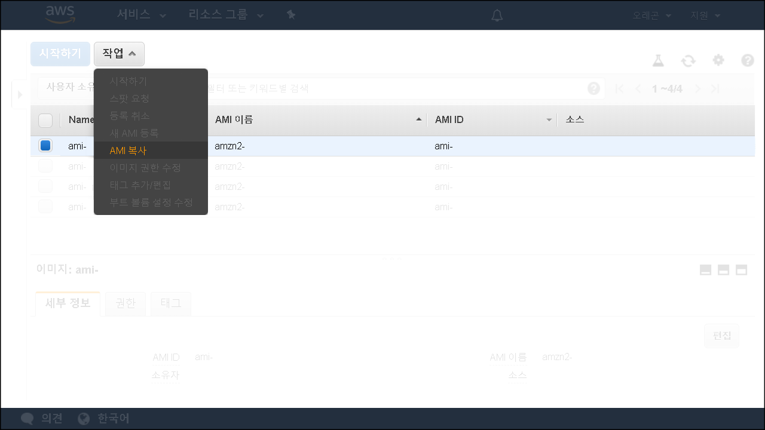Open the 오레곤 region dropdown
The image size is (765, 430).
pyautogui.click(x=652, y=16)
